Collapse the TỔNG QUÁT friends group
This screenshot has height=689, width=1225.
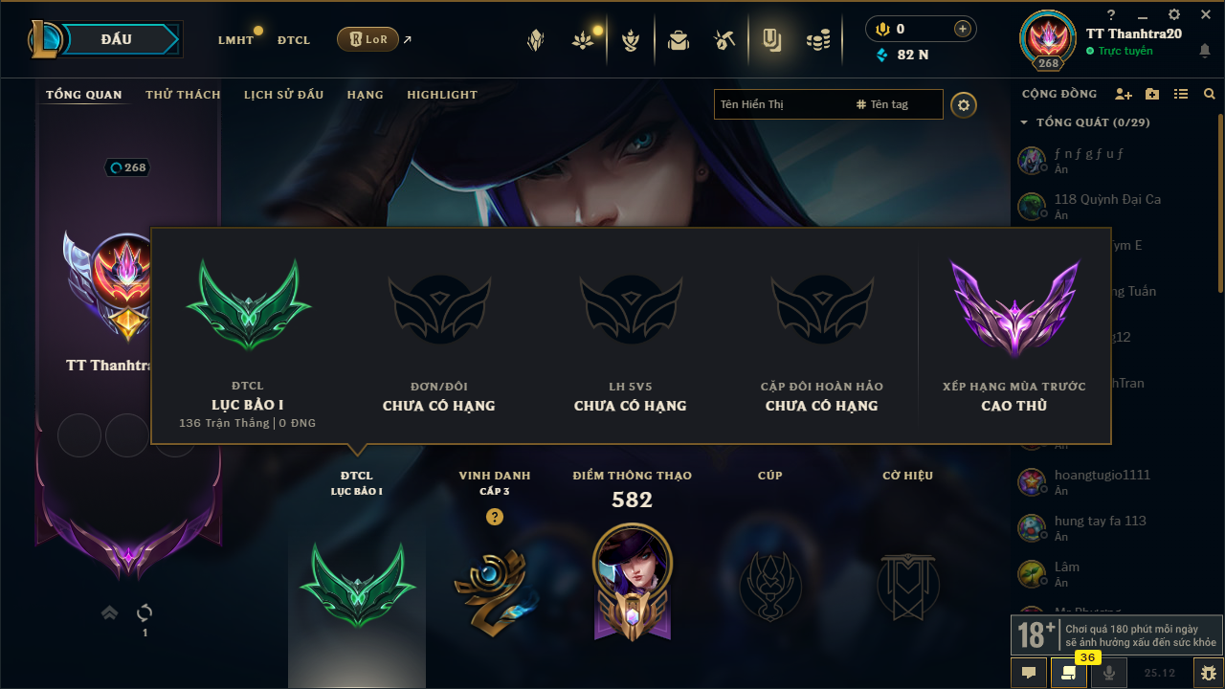[1024, 122]
